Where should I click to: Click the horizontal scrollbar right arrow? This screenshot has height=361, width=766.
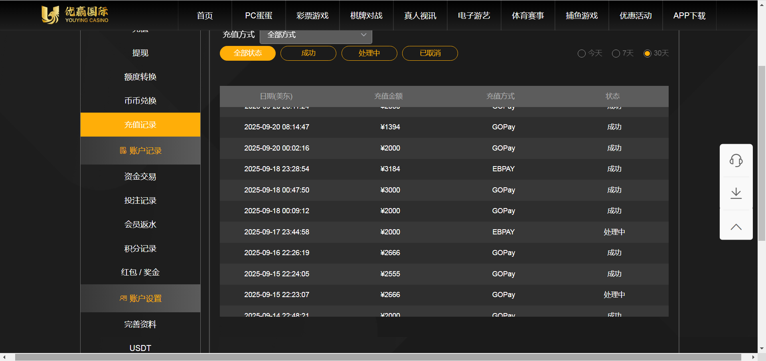[x=753, y=357]
